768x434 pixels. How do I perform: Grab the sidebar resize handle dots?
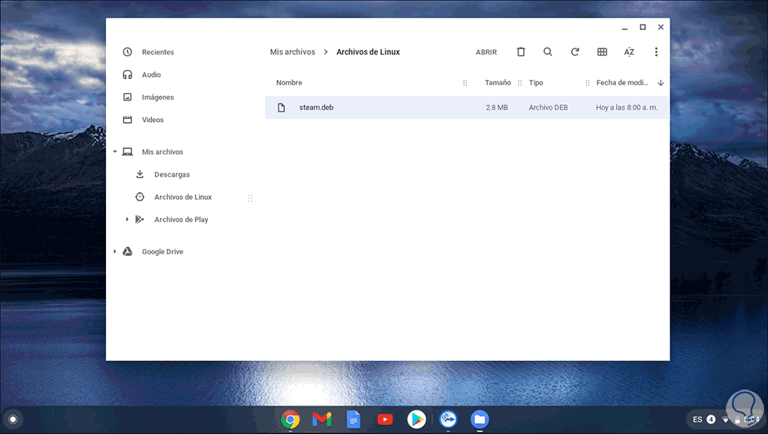(250, 198)
